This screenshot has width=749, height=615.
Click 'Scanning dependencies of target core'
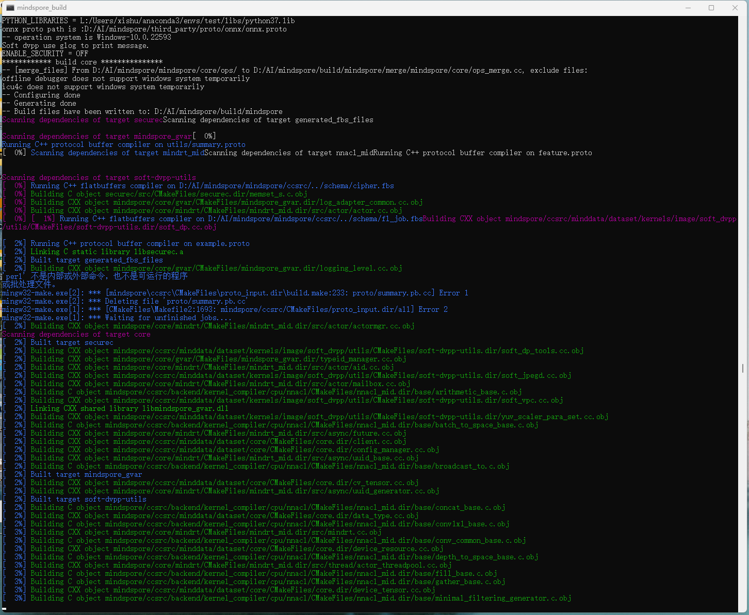(76, 334)
